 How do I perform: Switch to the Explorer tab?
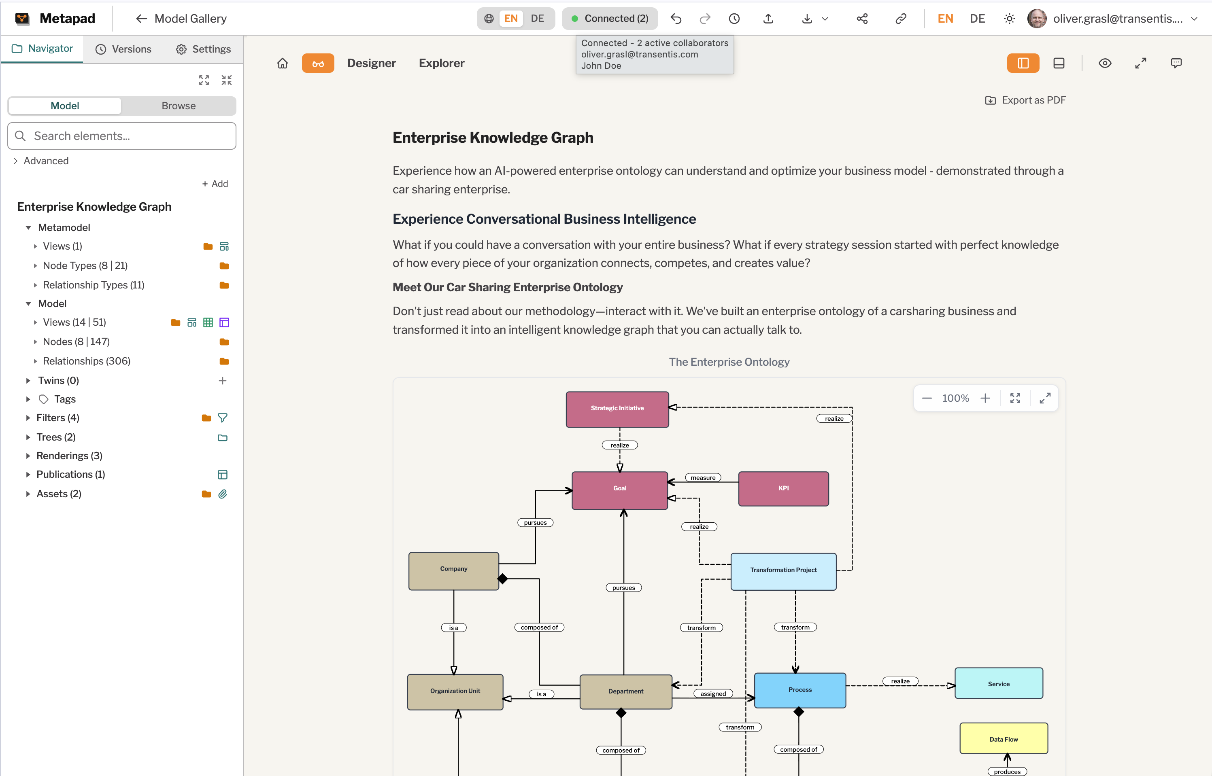442,63
